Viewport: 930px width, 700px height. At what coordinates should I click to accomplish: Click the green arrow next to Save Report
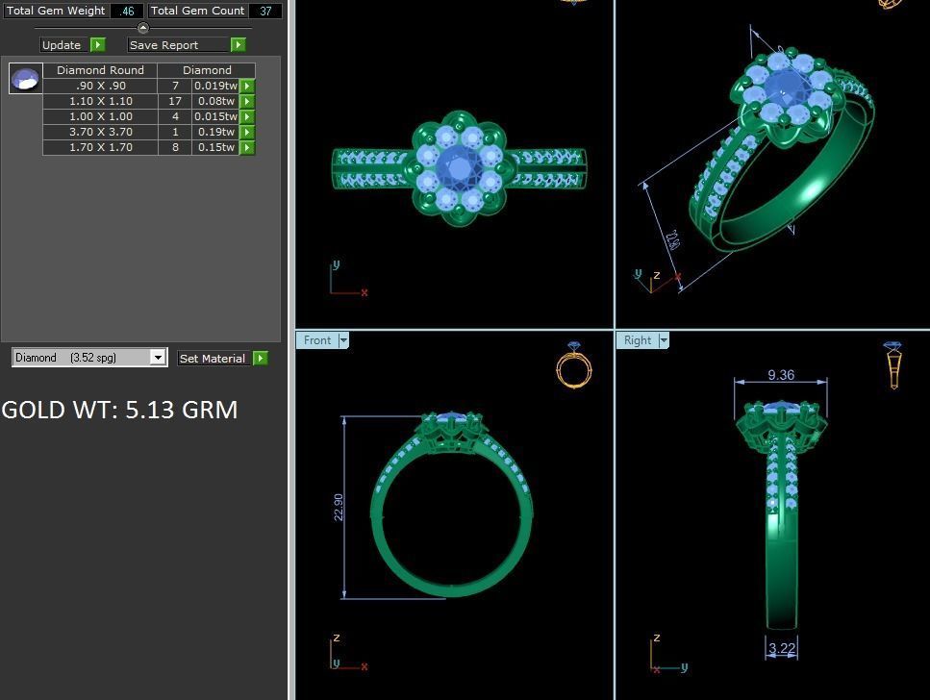tap(238, 45)
